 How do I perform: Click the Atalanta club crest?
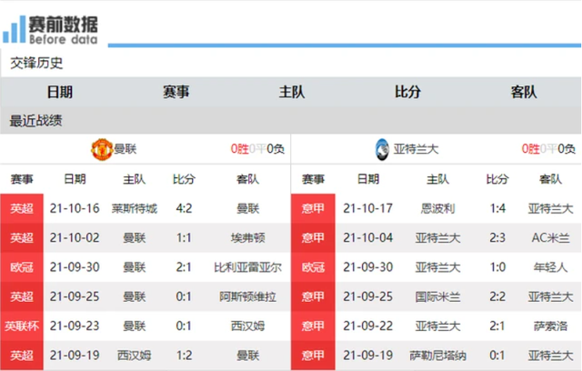[x=382, y=149]
